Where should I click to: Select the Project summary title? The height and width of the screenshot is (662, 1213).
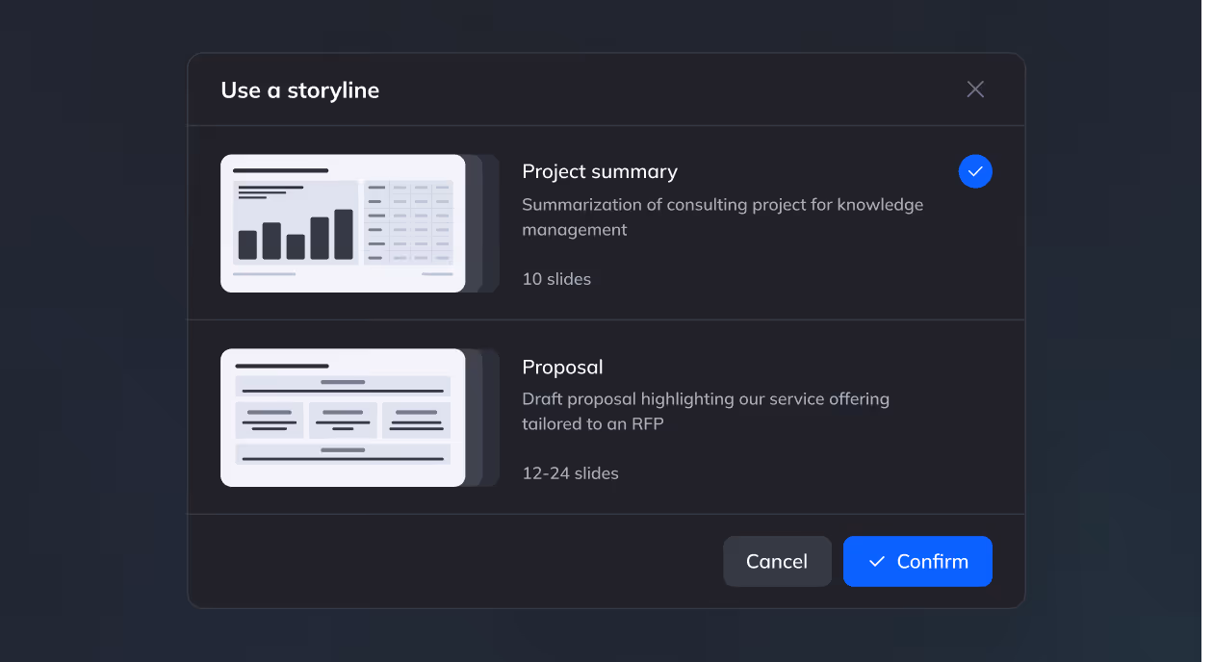click(x=600, y=171)
